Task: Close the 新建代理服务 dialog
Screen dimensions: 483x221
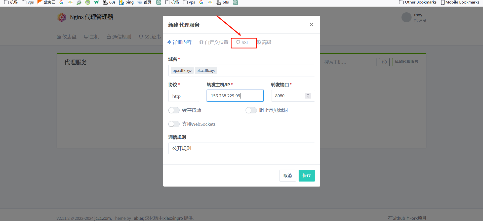Action: click(x=311, y=25)
